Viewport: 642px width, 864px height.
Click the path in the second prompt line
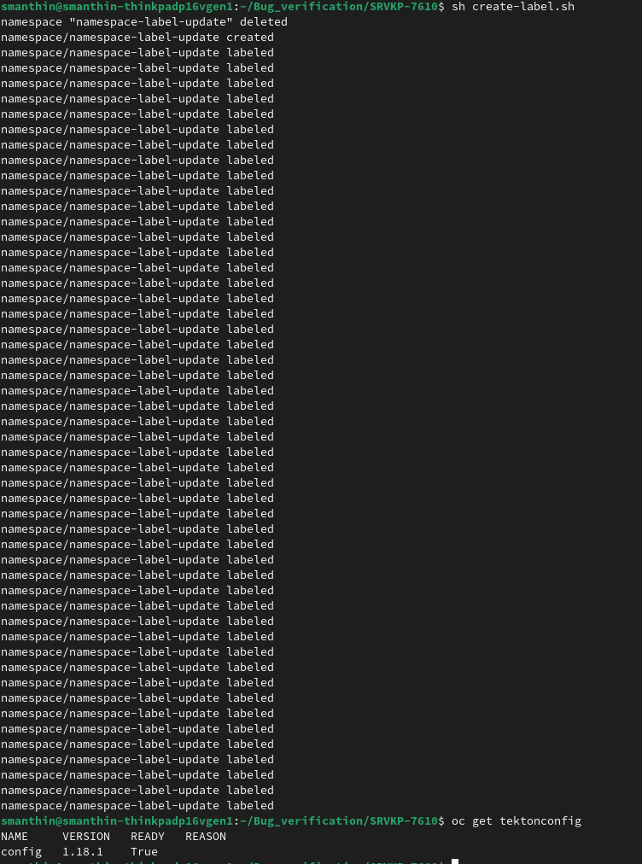[x=338, y=821]
